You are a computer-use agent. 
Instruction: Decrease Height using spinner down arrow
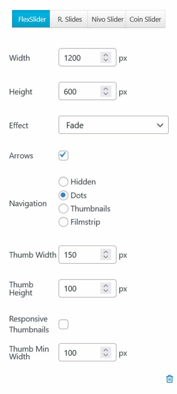[x=106, y=94]
